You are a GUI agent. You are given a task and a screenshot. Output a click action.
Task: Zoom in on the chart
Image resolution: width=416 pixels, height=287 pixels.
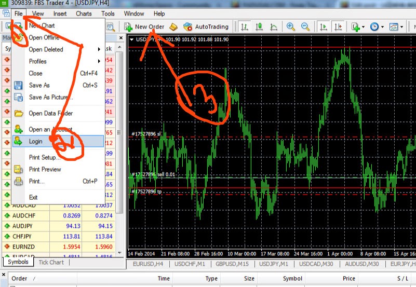click(x=290, y=26)
